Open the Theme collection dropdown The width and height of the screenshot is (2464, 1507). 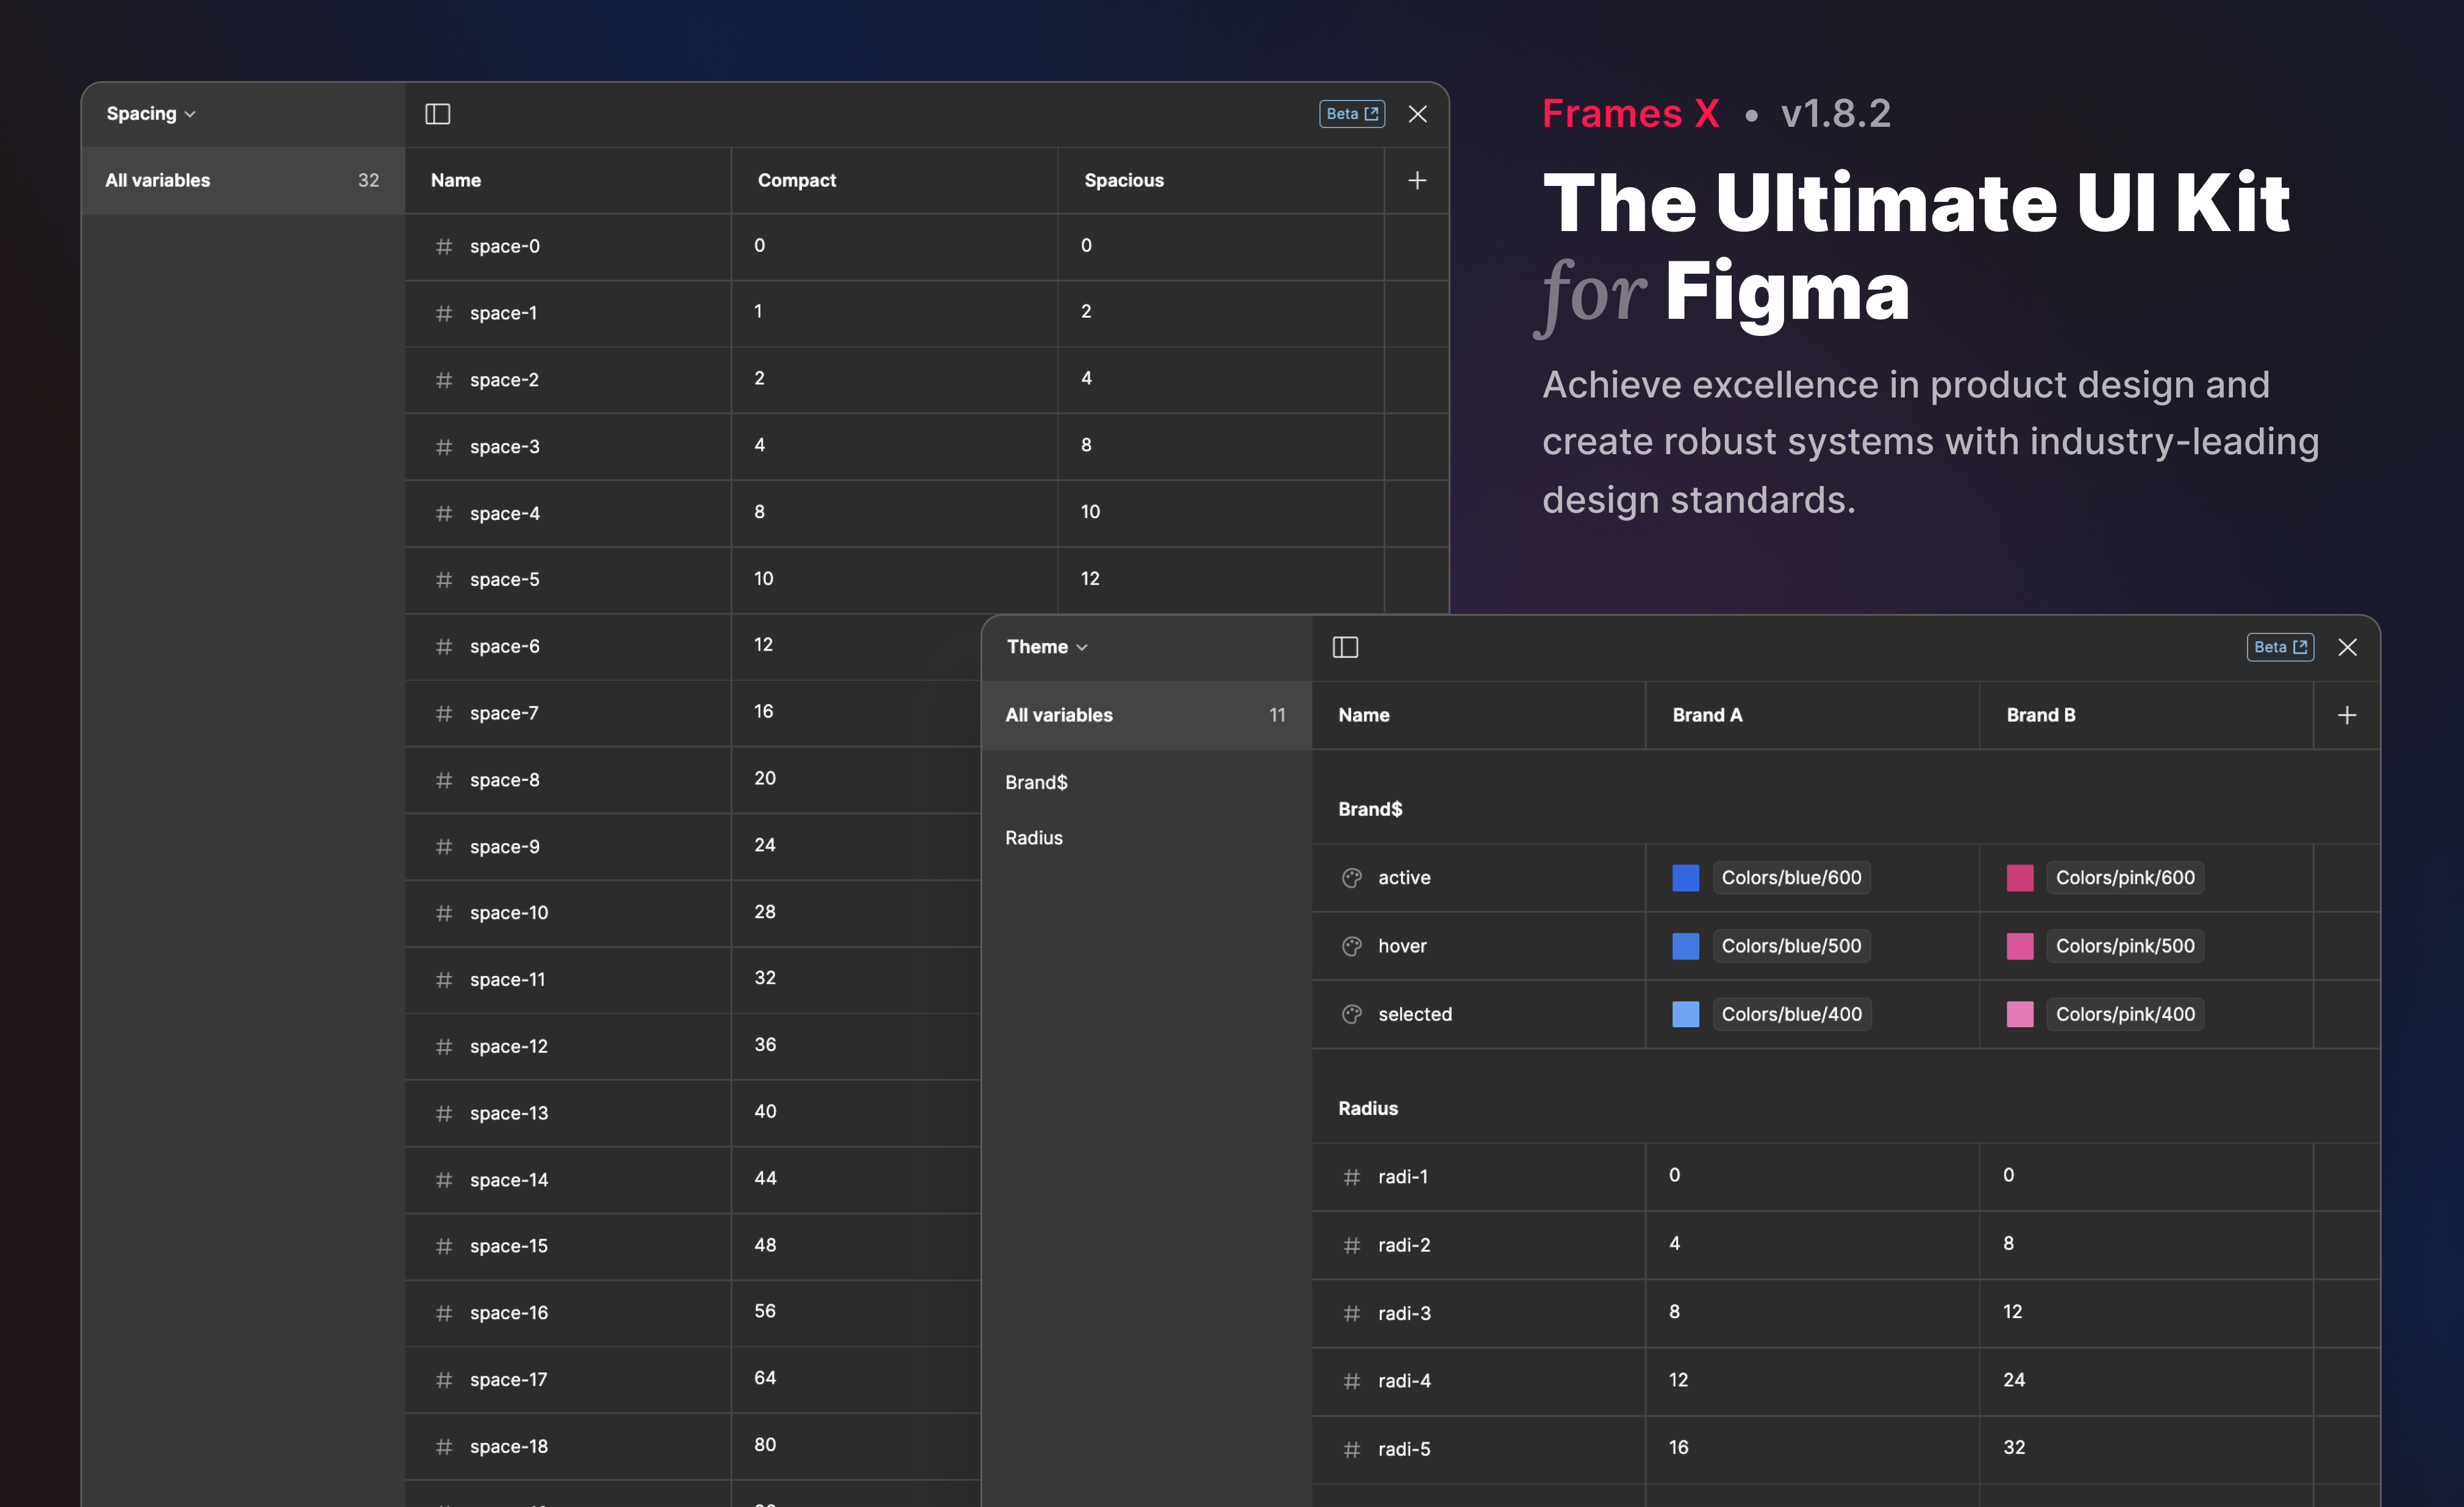(x=1045, y=647)
